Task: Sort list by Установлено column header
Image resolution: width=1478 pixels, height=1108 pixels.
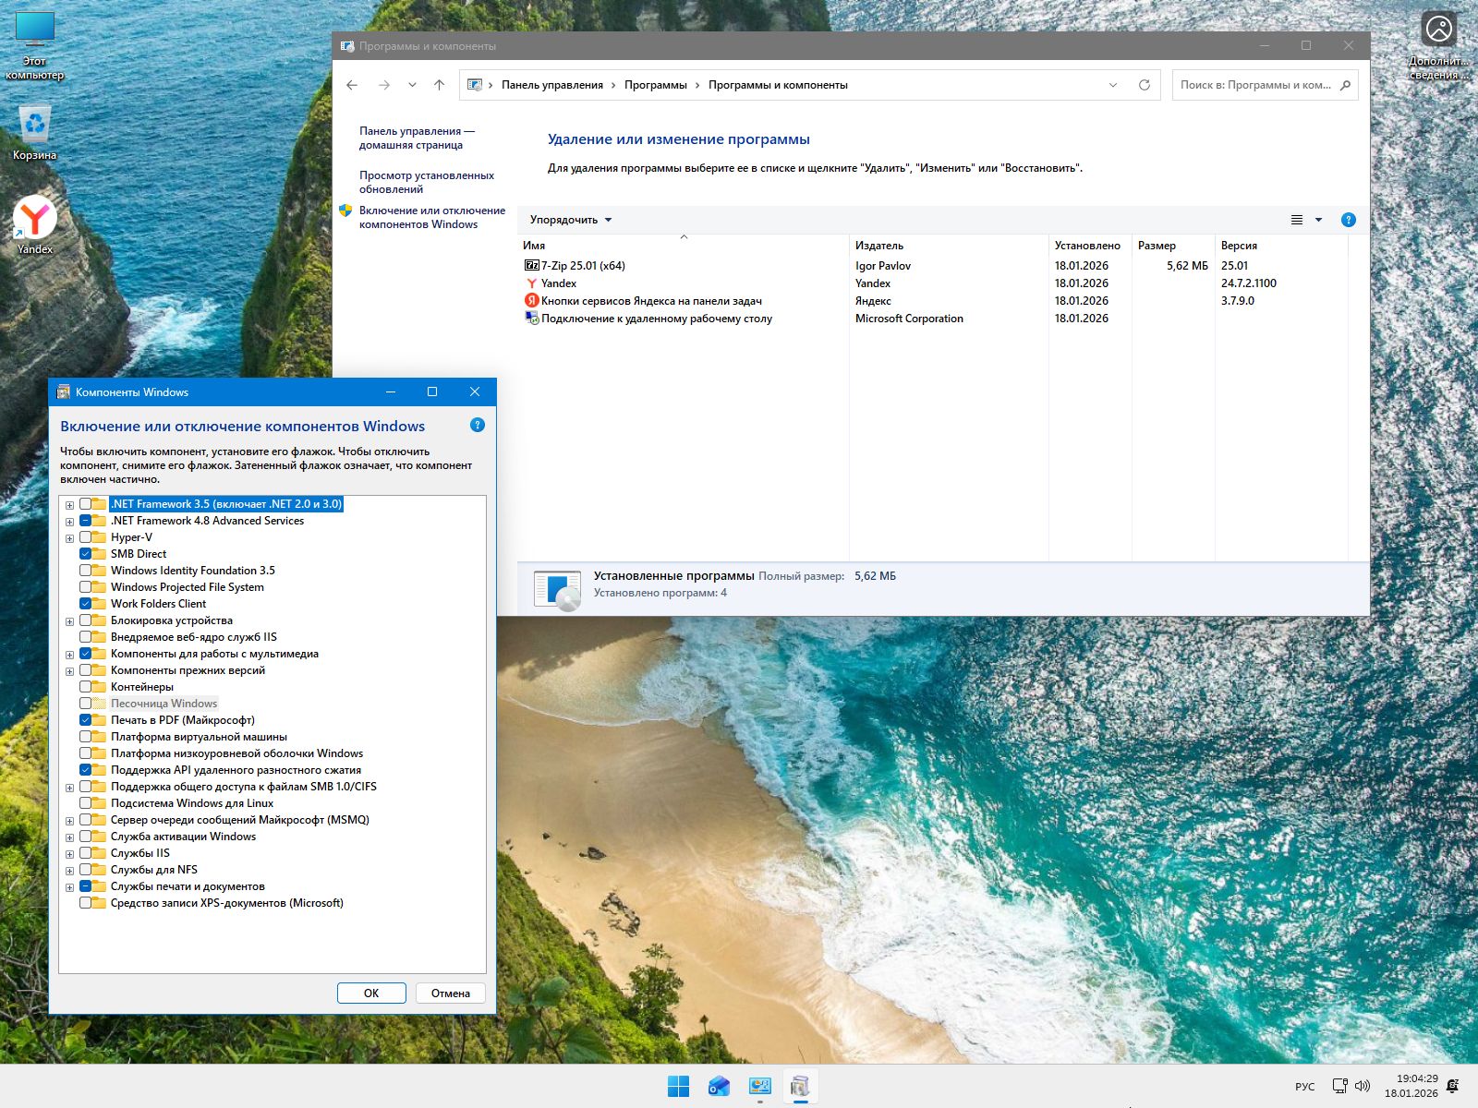Action: pyautogui.click(x=1087, y=246)
